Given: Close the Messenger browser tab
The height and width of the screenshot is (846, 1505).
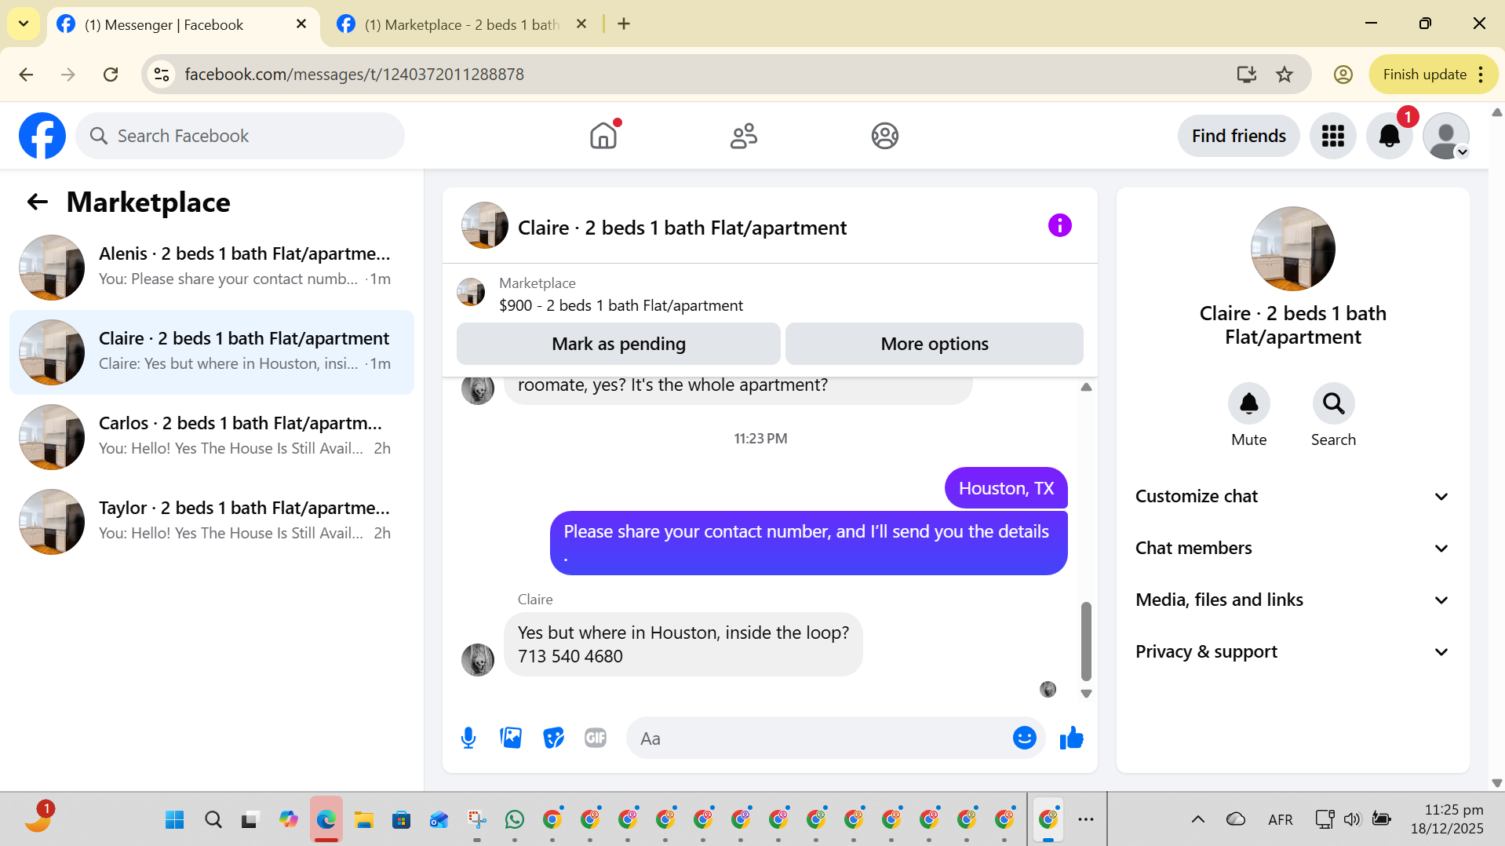Looking at the screenshot, I should 301,24.
